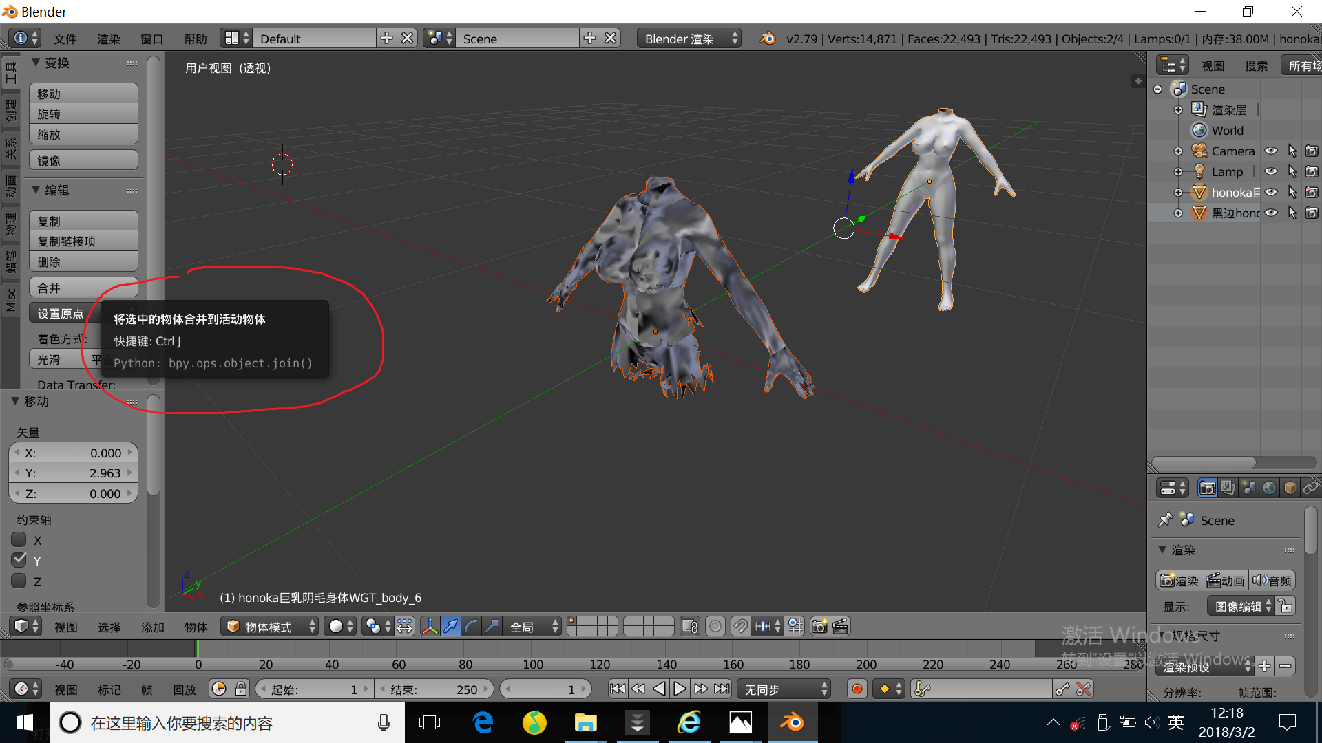Toggle proportional editing circle icon

[x=715, y=626]
